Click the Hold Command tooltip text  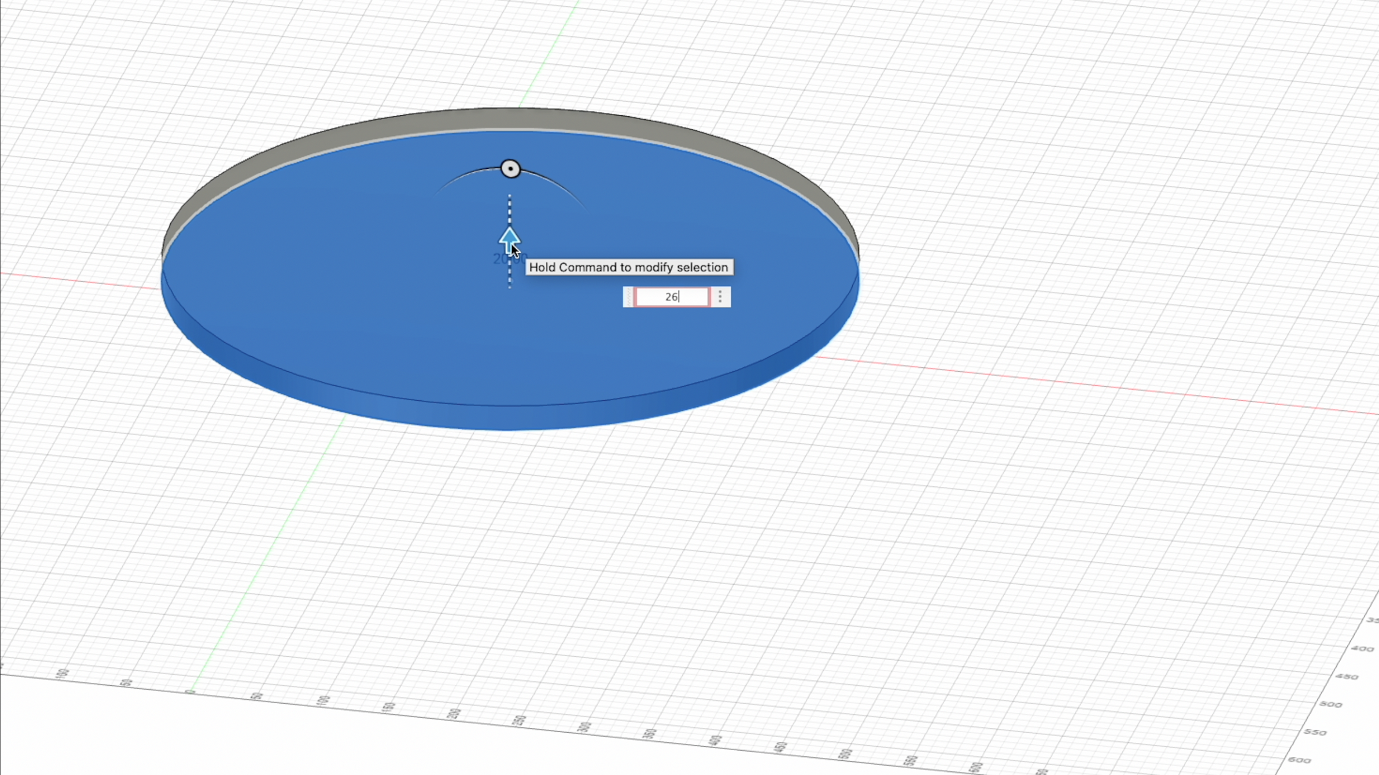(x=629, y=267)
